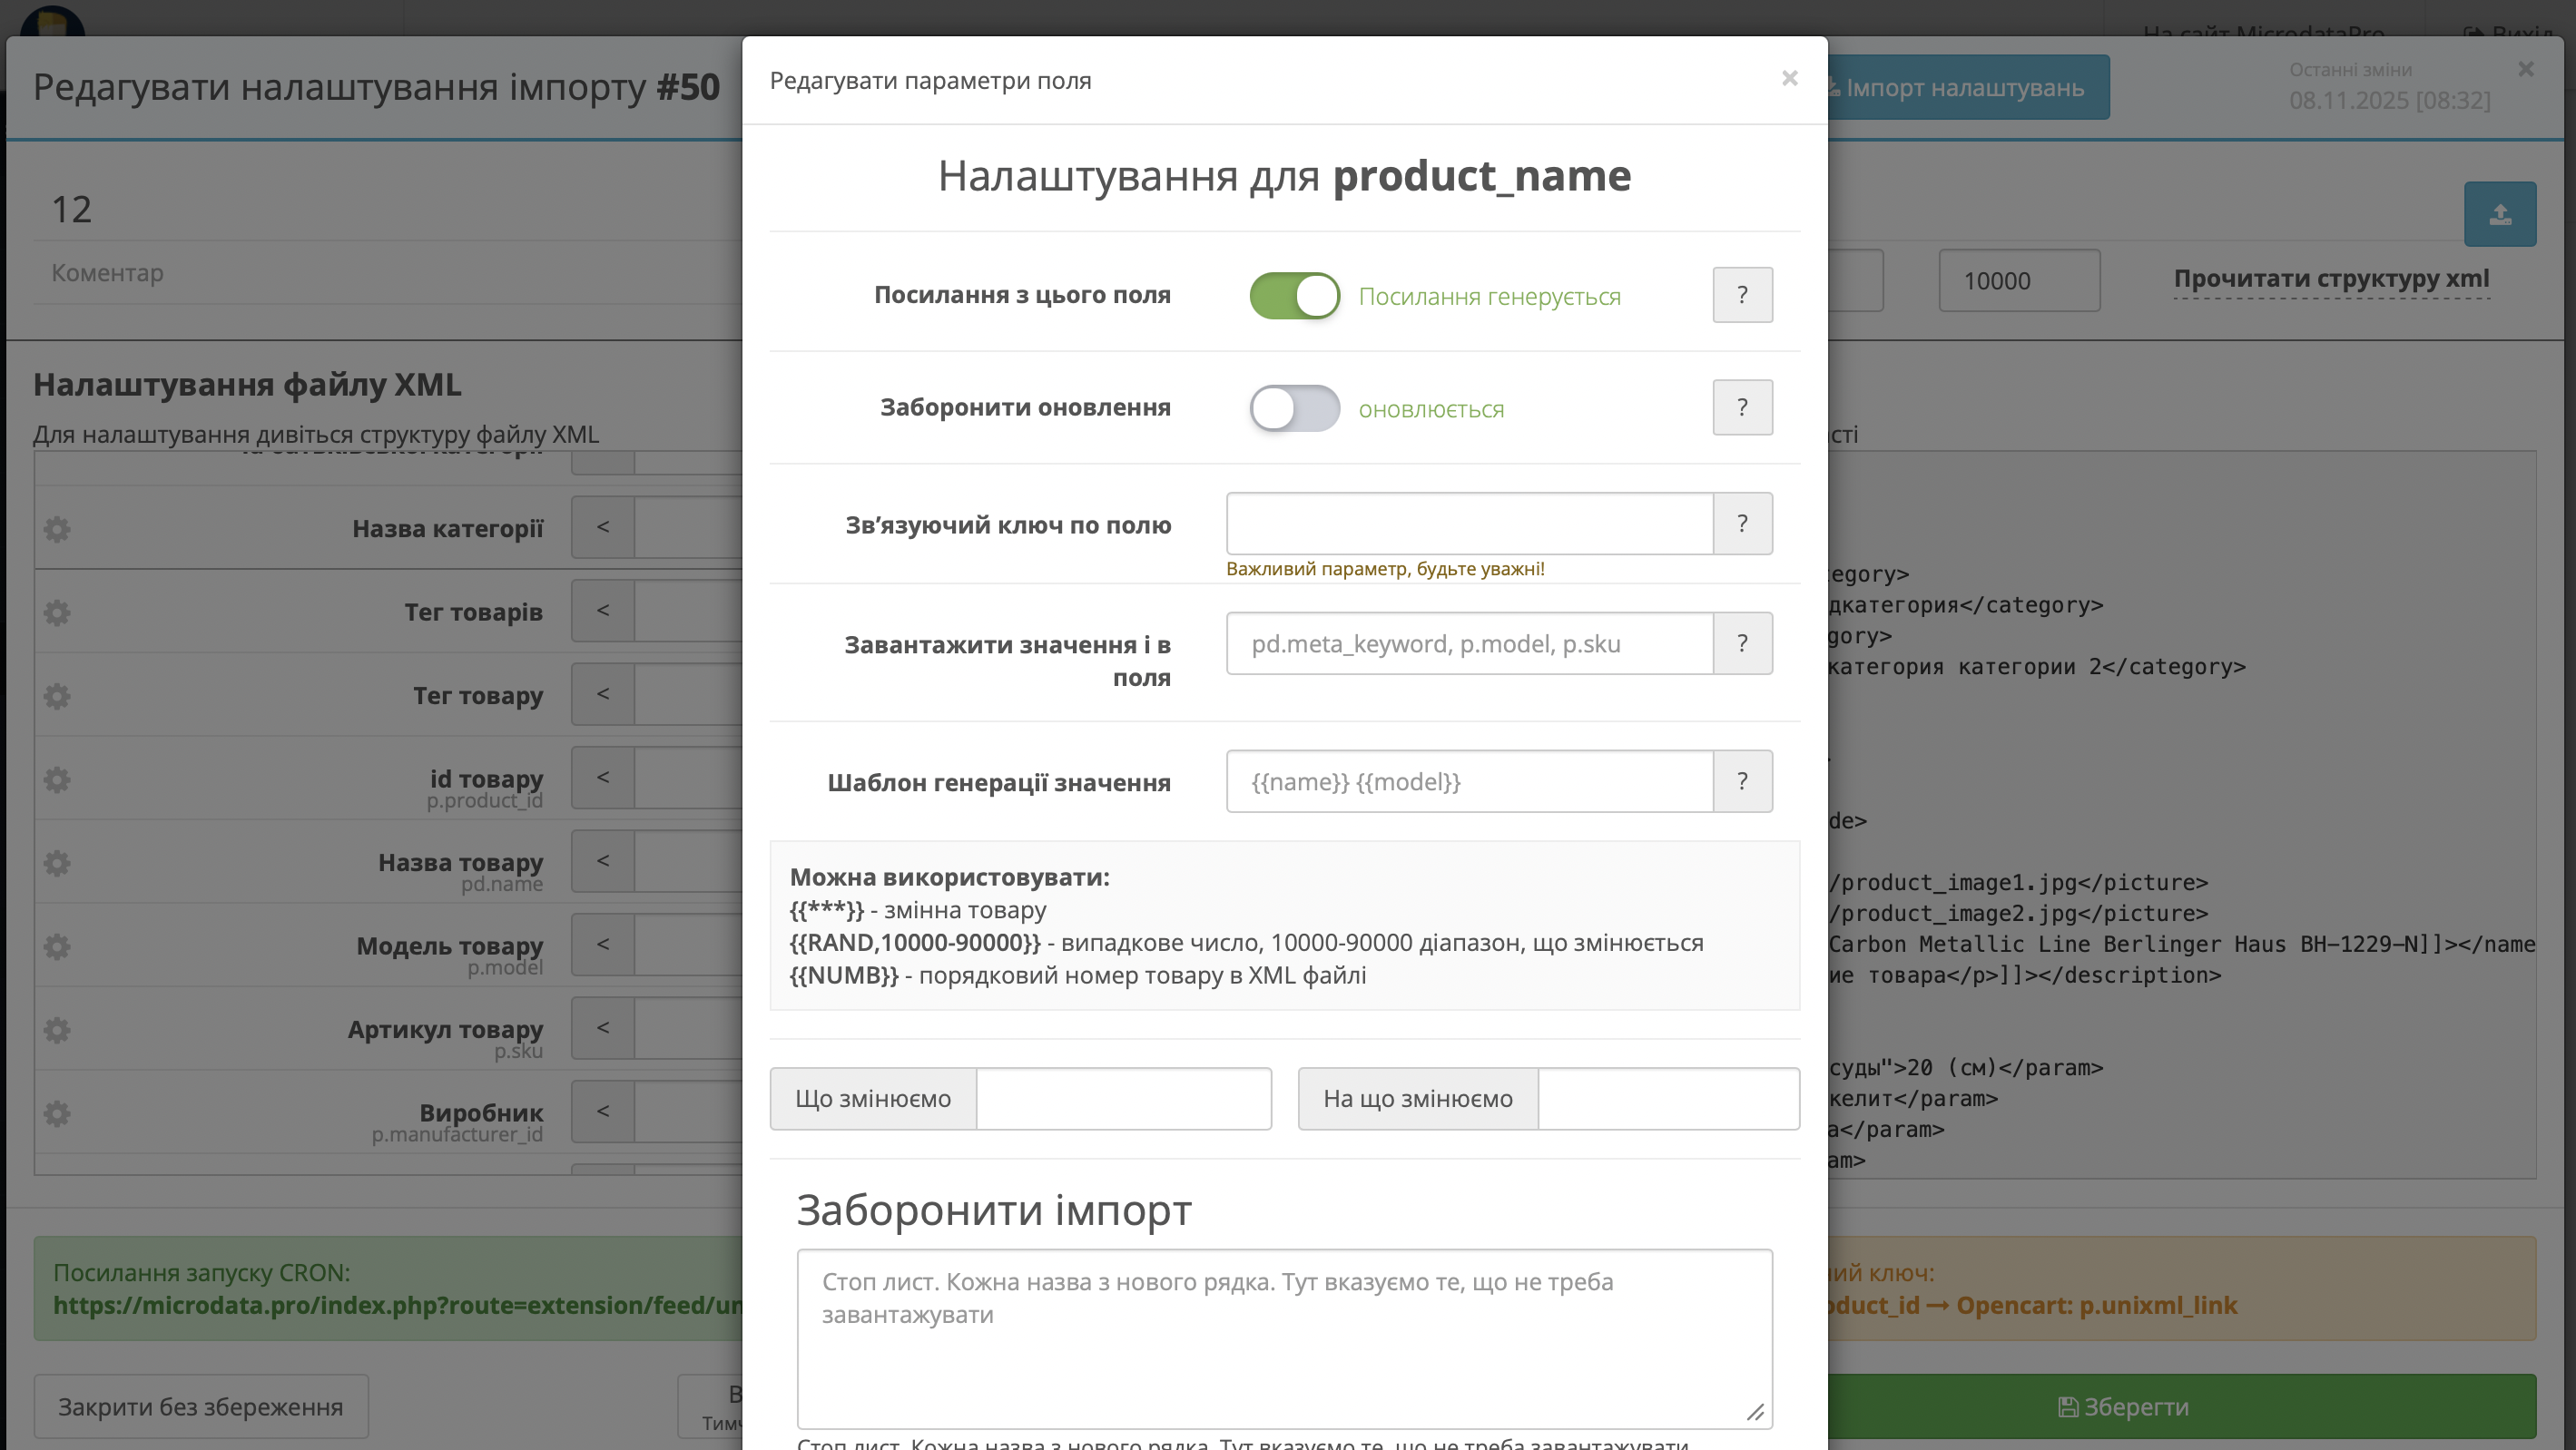
Task: Click the gear icon beside id товару
Action: point(57,779)
